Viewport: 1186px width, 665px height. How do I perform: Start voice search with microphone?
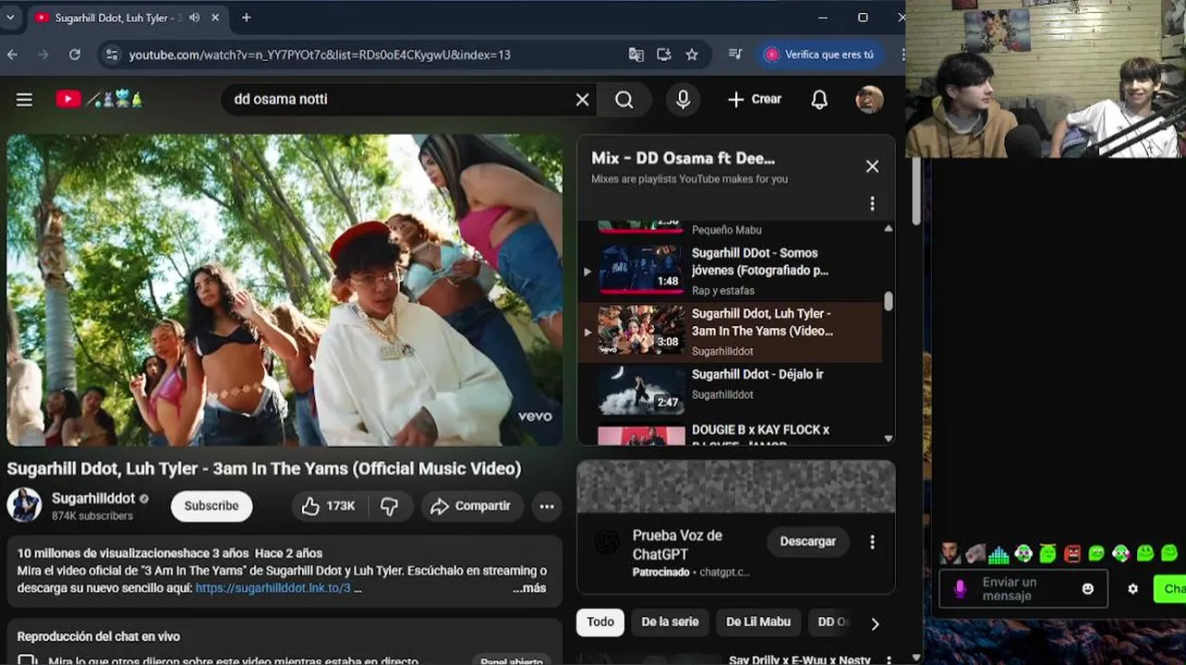pyautogui.click(x=683, y=100)
